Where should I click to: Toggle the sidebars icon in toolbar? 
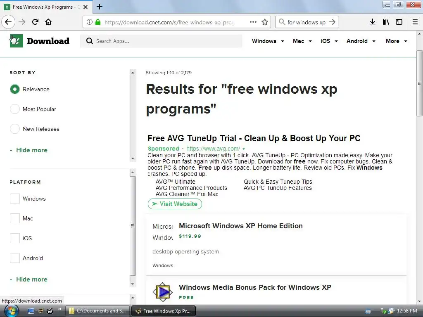399,22
